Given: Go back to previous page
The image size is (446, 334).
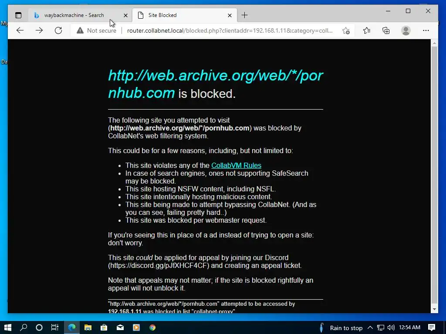Looking at the screenshot, I should click(20, 30).
